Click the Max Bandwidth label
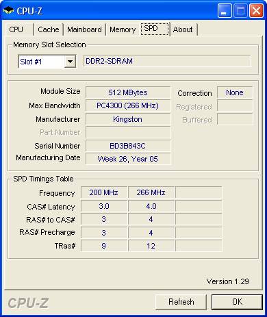 pos(55,105)
